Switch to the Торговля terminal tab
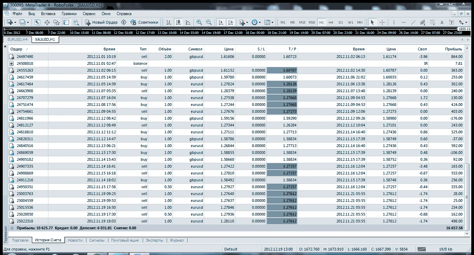Image resolution: width=474 pixels, height=255 pixels. pyautogui.click(x=20, y=240)
